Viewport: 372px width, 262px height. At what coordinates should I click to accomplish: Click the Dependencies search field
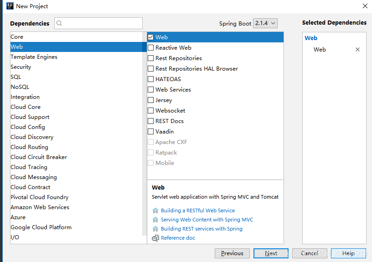(98, 23)
